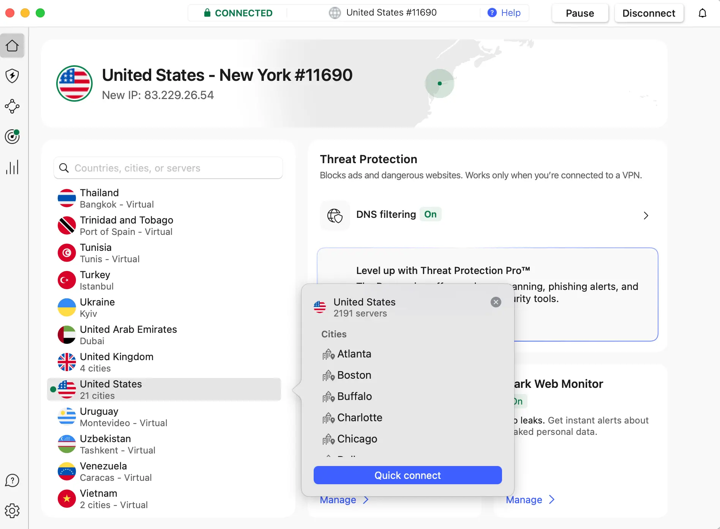The image size is (720, 529).
Task: Click Manage link under Threat Protection
Action: [344, 500]
